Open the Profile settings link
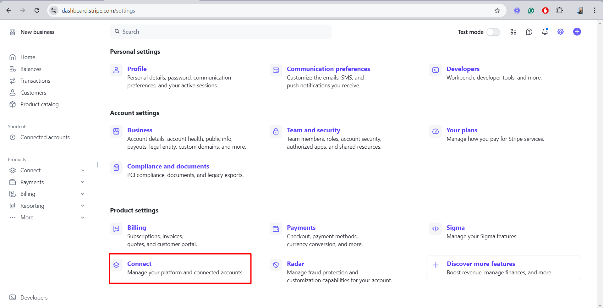The height and width of the screenshot is (308, 603). 137,69
